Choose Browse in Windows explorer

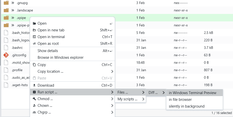[x=60, y=58]
